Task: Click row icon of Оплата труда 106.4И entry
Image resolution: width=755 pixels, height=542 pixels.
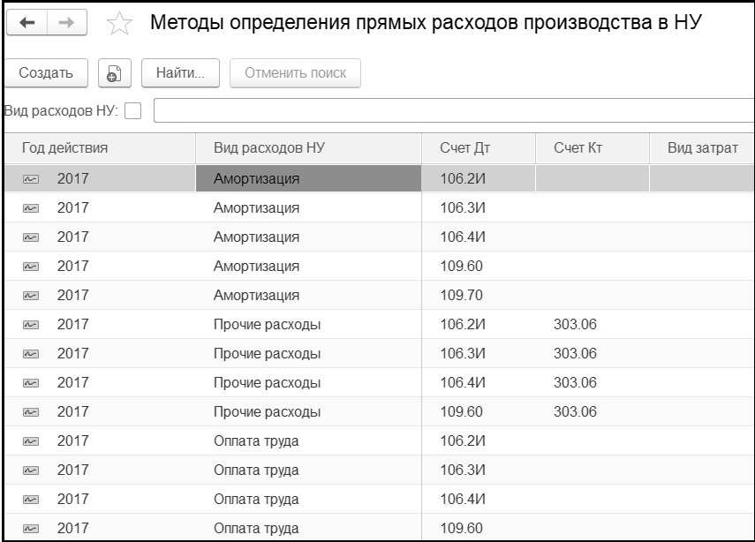Action: 31,500
